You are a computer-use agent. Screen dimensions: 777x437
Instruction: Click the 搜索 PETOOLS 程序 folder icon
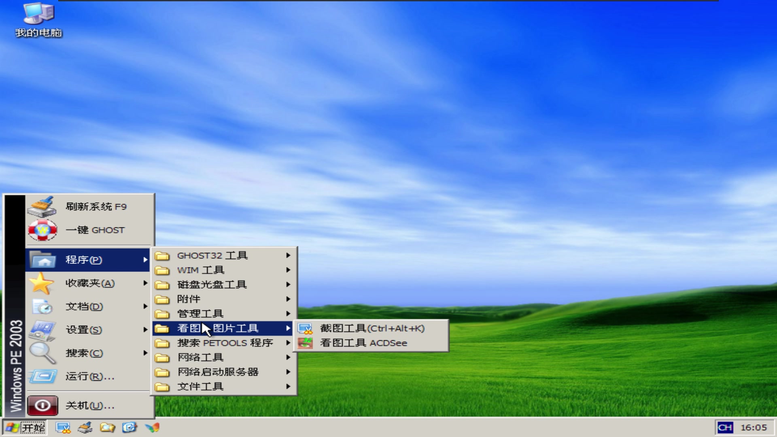click(162, 343)
